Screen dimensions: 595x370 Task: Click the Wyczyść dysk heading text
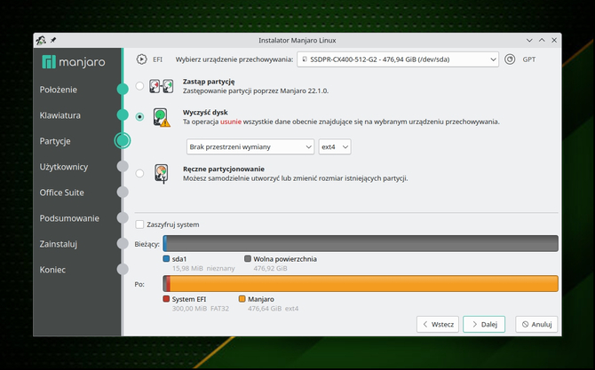(205, 112)
